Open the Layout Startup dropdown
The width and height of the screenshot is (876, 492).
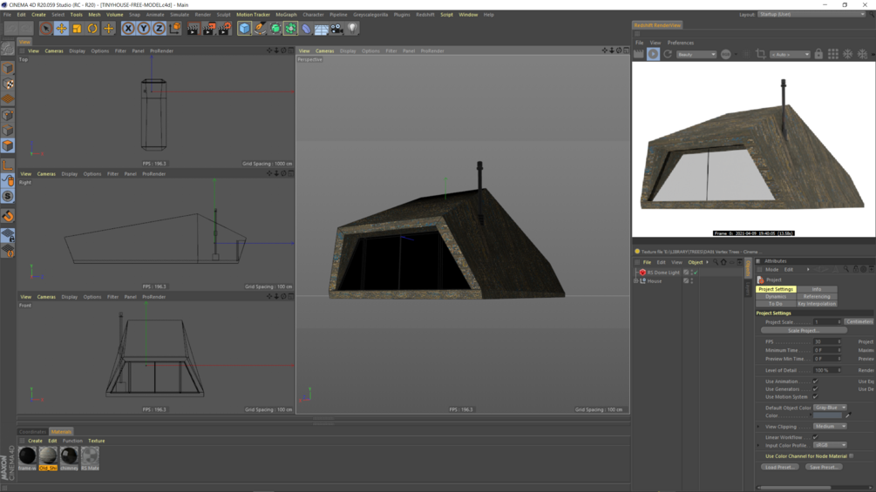(x=811, y=15)
